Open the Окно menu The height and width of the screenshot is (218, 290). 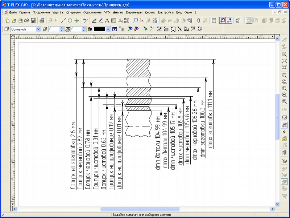[188, 12]
